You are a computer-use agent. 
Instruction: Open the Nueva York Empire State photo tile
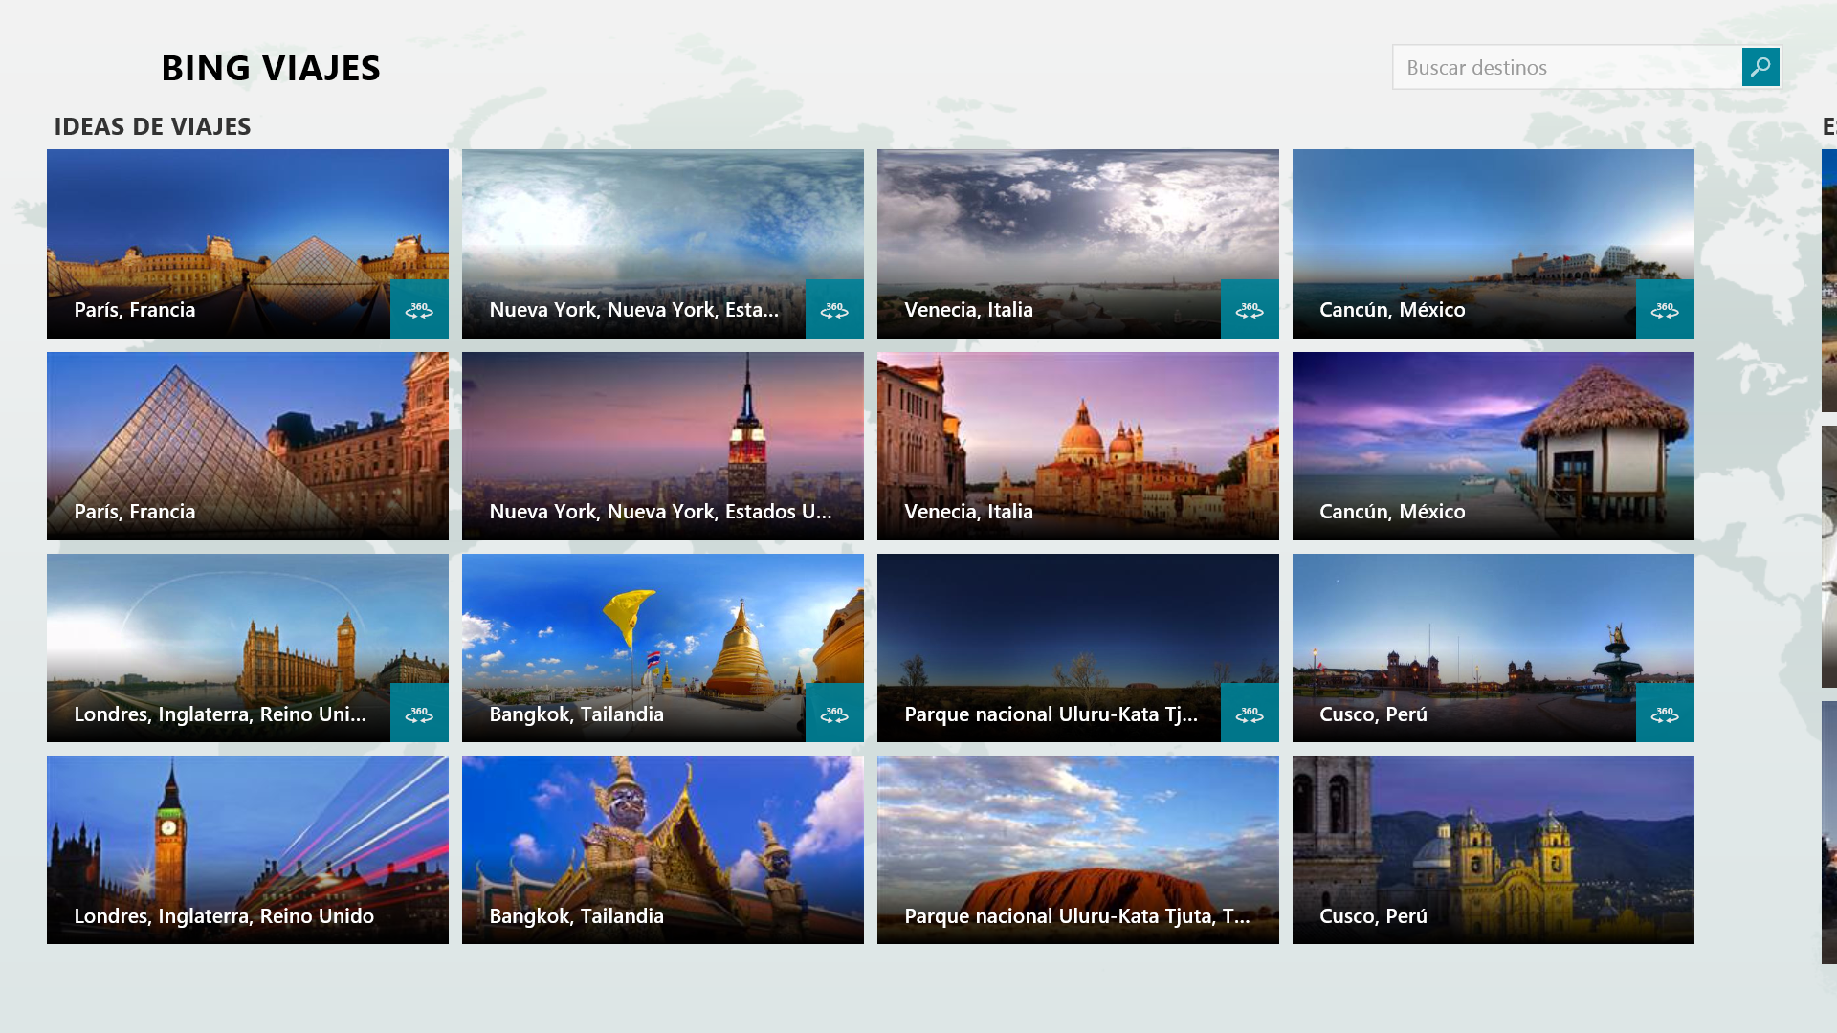tap(662, 446)
